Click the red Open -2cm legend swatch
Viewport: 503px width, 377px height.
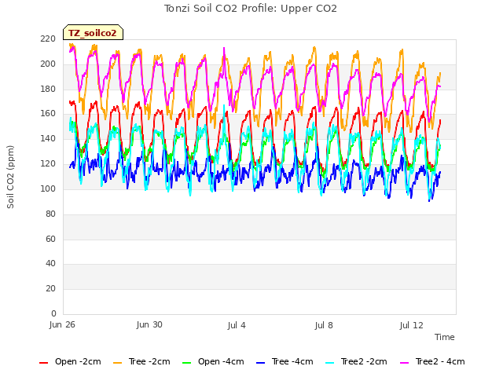click(x=44, y=363)
